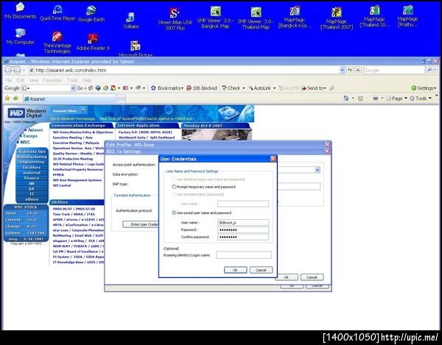Image resolution: width=442 pixels, height=345 pixels.
Task: Click the search magnifier icon beside Google box
Action: coord(429,70)
